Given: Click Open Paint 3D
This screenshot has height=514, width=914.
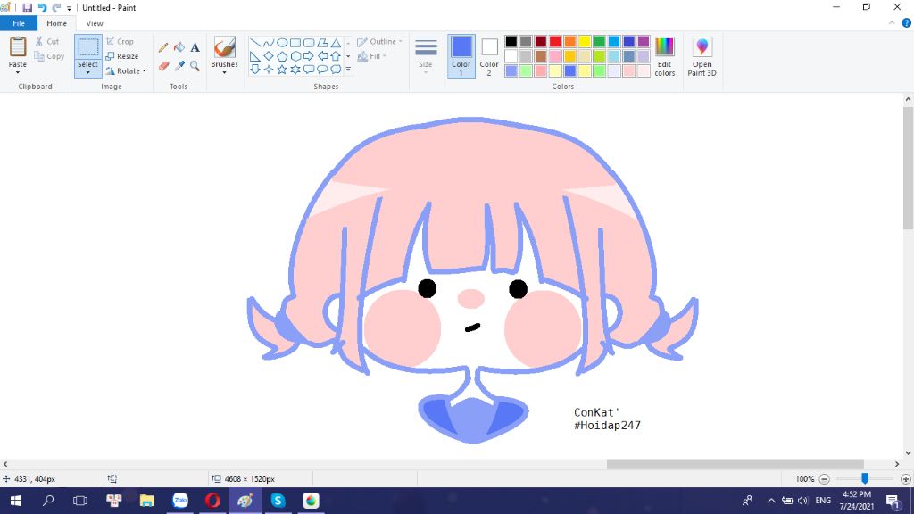Looking at the screenshot, I should (702, 56).
